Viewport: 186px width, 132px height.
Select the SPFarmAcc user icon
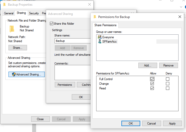click(100, 41)
